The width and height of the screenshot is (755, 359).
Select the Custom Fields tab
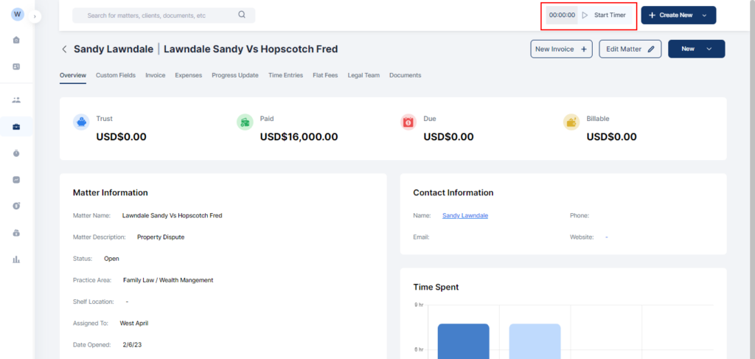116,75
